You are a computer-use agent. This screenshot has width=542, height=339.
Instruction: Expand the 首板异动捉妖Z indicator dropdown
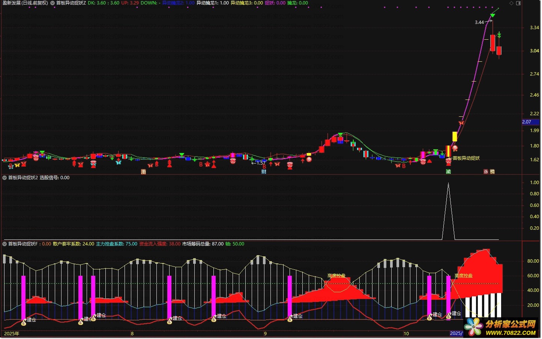[x=53, y=3]
